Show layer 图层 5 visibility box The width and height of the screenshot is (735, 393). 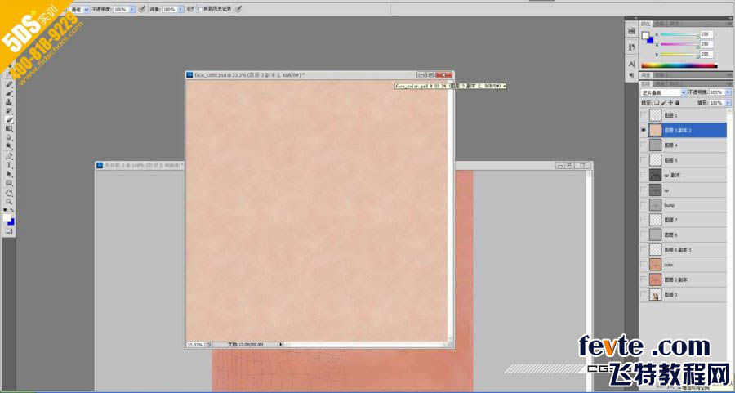pyautogui.click(x=644, y=160)
